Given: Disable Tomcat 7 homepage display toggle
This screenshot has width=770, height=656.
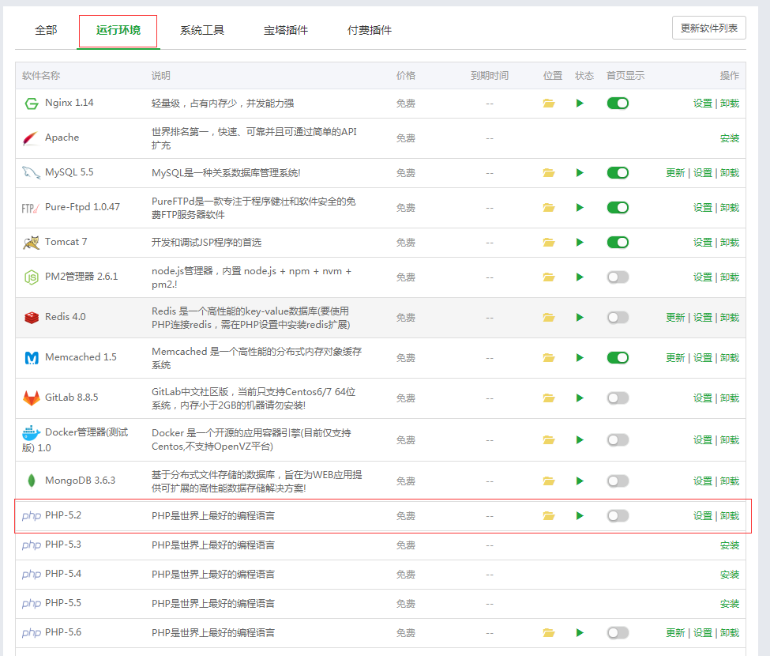Looking at the screenshot, I should pos(618,243).
